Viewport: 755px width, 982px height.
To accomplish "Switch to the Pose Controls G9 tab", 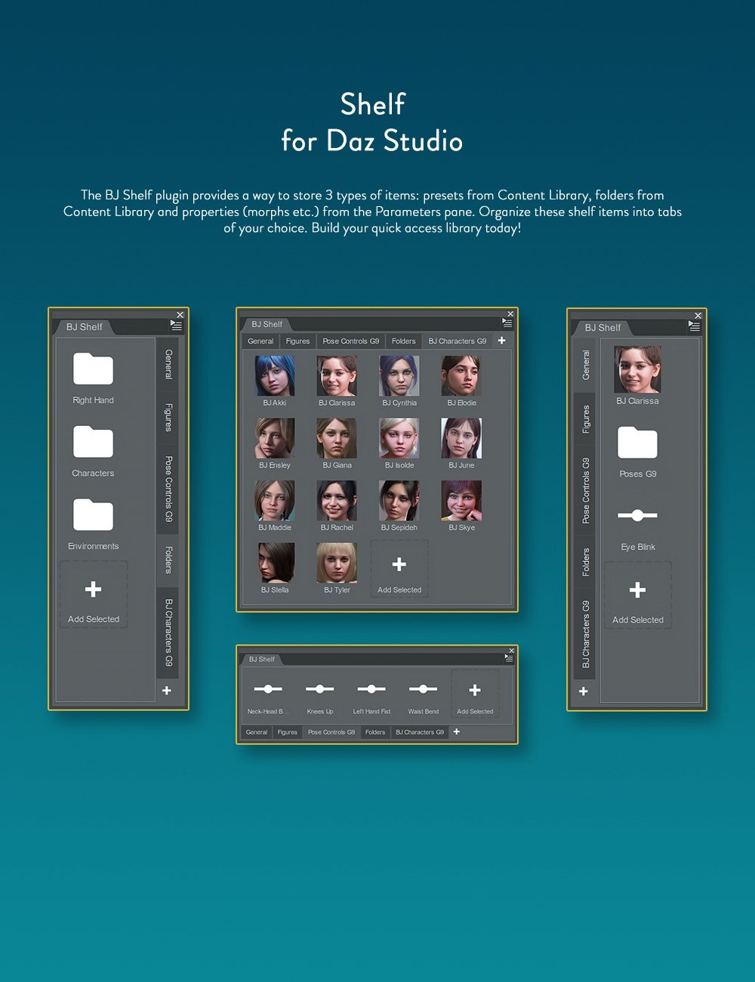I will (350, 341).
